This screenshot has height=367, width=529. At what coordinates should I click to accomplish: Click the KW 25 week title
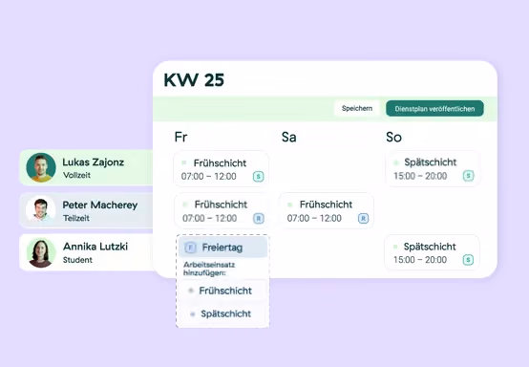tap(194, 80)
